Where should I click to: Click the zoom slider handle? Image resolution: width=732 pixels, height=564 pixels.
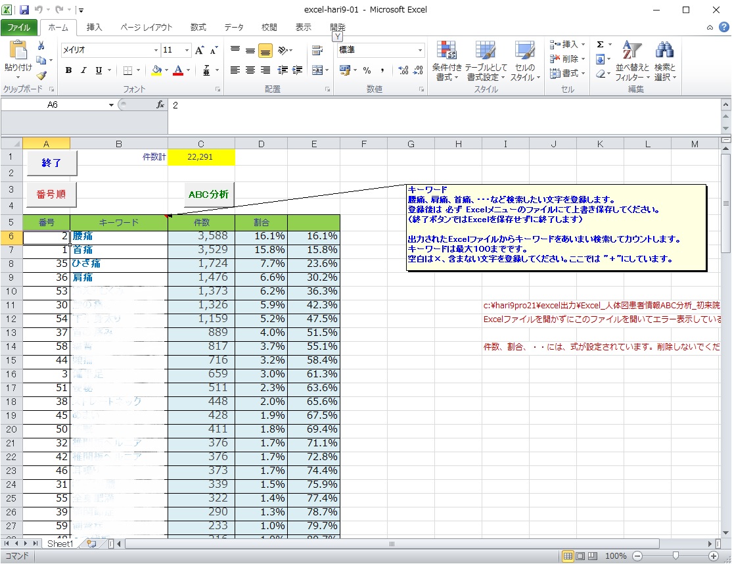point(675,555)
